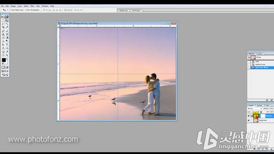Select the Brush tool
274x154 pixels.
pos(7,31)
